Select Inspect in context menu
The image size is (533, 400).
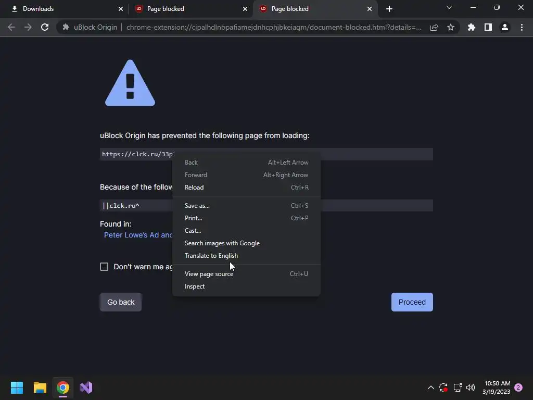pyautogui.click(x=246, y=286)
